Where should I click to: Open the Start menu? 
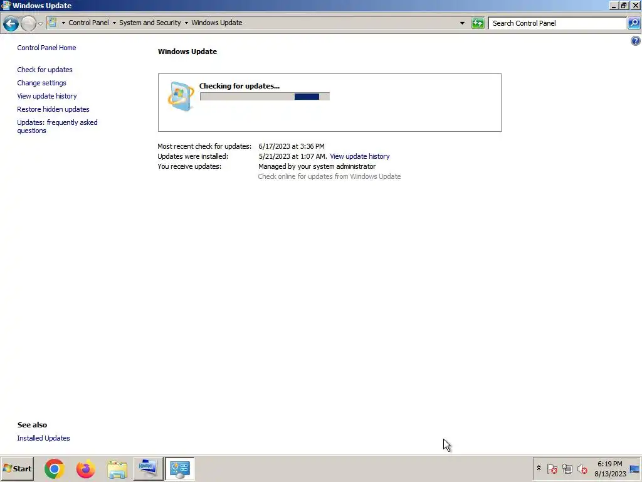17,468
